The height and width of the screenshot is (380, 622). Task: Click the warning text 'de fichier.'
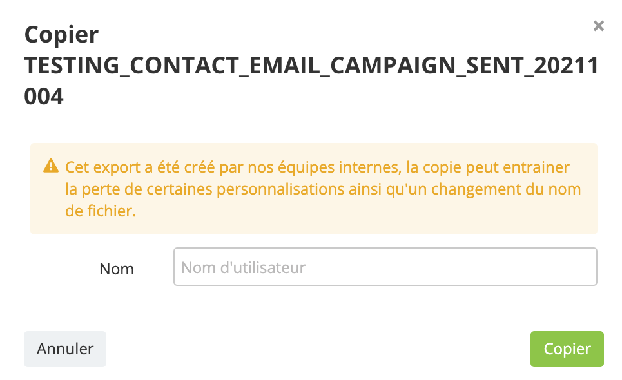pos(101,211)
